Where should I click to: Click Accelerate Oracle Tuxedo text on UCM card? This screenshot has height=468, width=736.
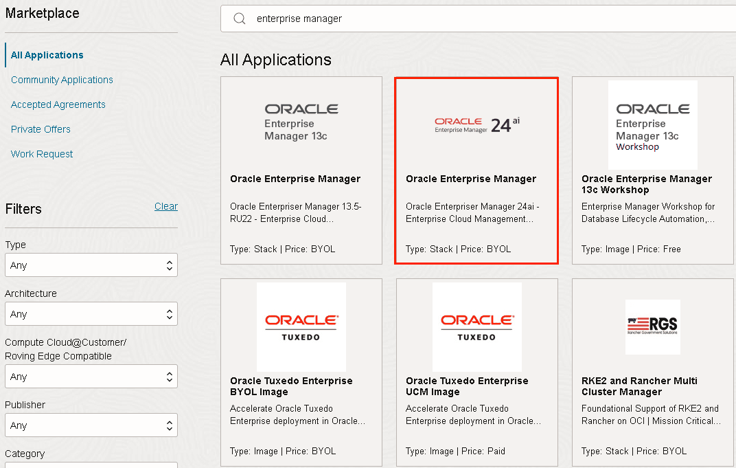[x=473, y=414]
